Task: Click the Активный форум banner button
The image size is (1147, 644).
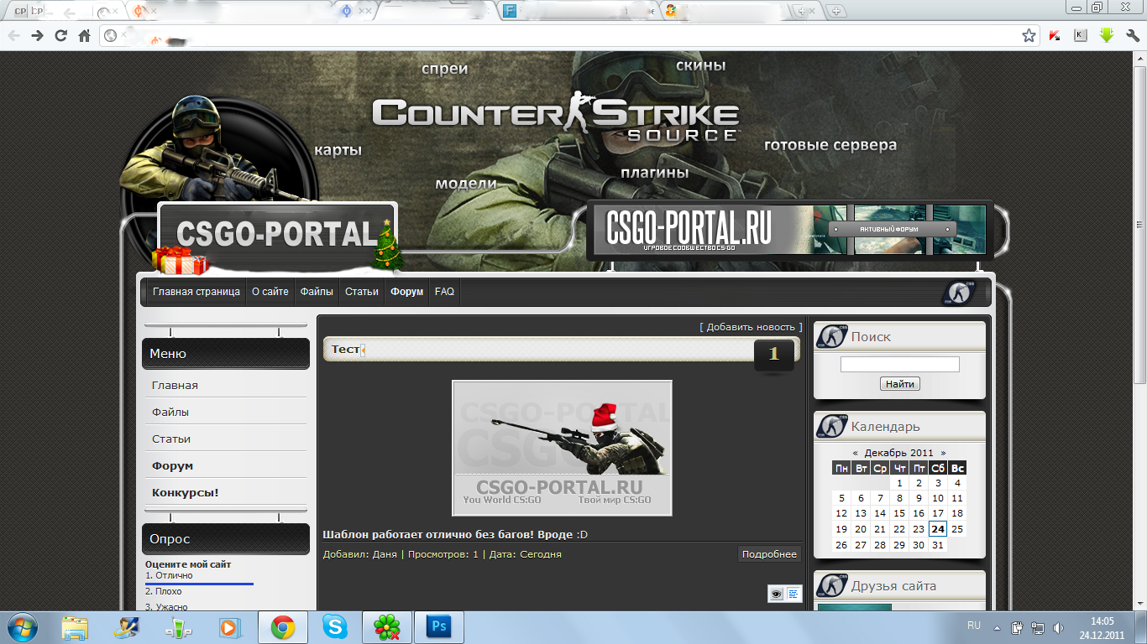Action: tap(892, 229)
